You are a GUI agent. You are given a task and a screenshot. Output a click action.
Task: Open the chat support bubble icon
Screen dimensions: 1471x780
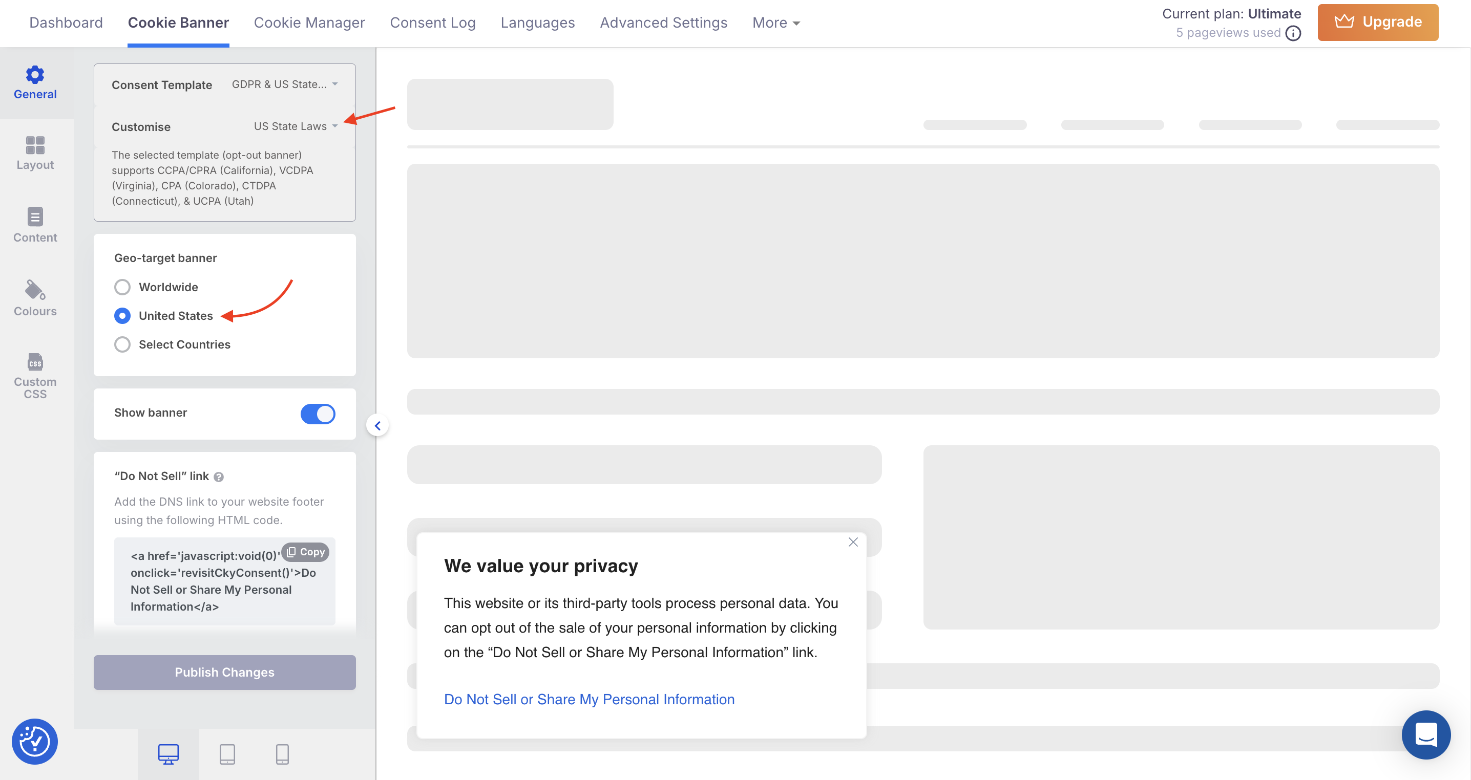pyautogui.click(x=1425, y=734)
